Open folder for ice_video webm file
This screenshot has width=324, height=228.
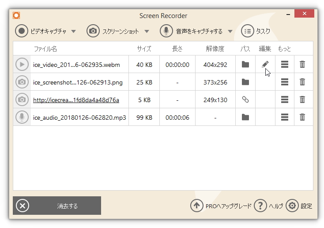pyautogui.click(x=245, y=64)
